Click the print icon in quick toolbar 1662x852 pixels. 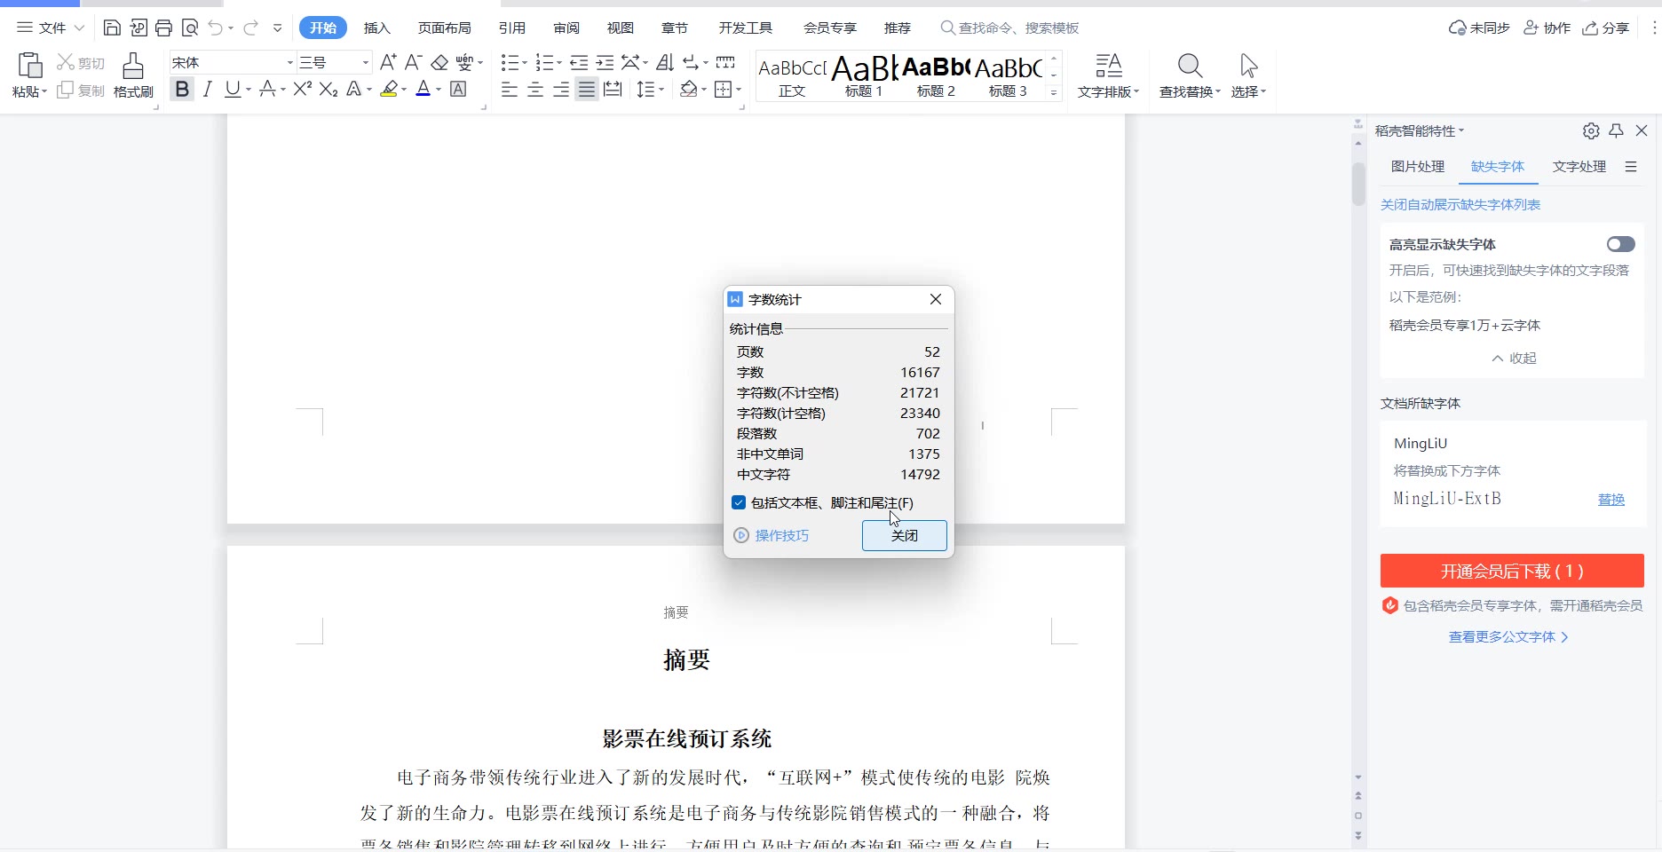coord(163,28)
